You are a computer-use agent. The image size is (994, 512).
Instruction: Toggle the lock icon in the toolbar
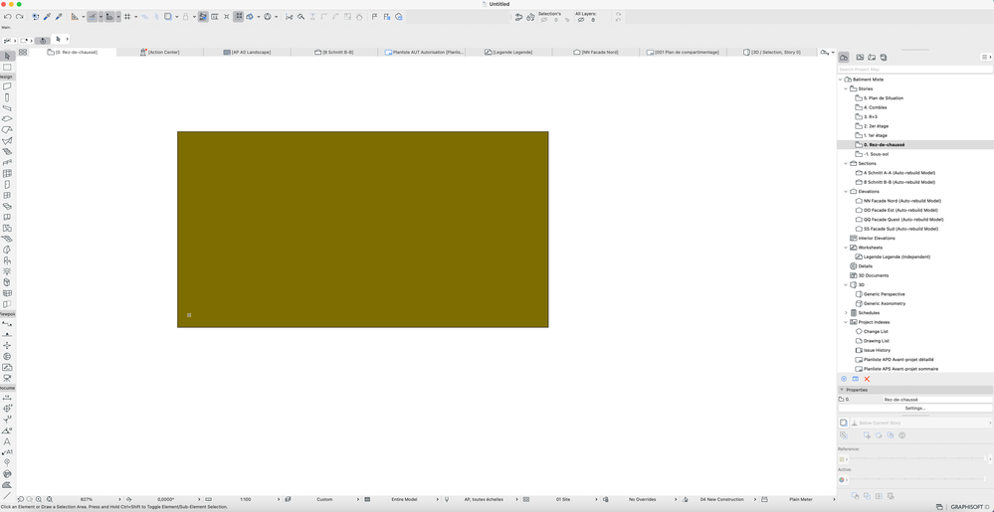tap(185, 17)
